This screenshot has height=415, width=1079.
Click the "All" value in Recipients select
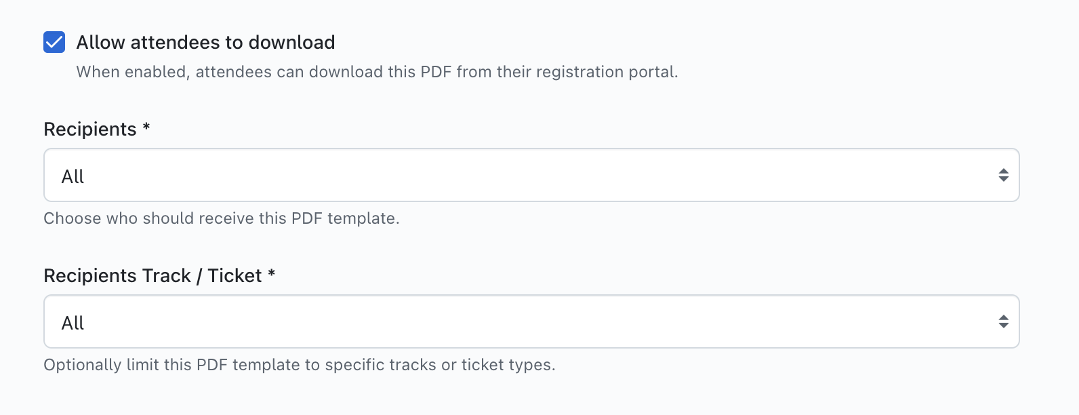click(x=73, y=176)
